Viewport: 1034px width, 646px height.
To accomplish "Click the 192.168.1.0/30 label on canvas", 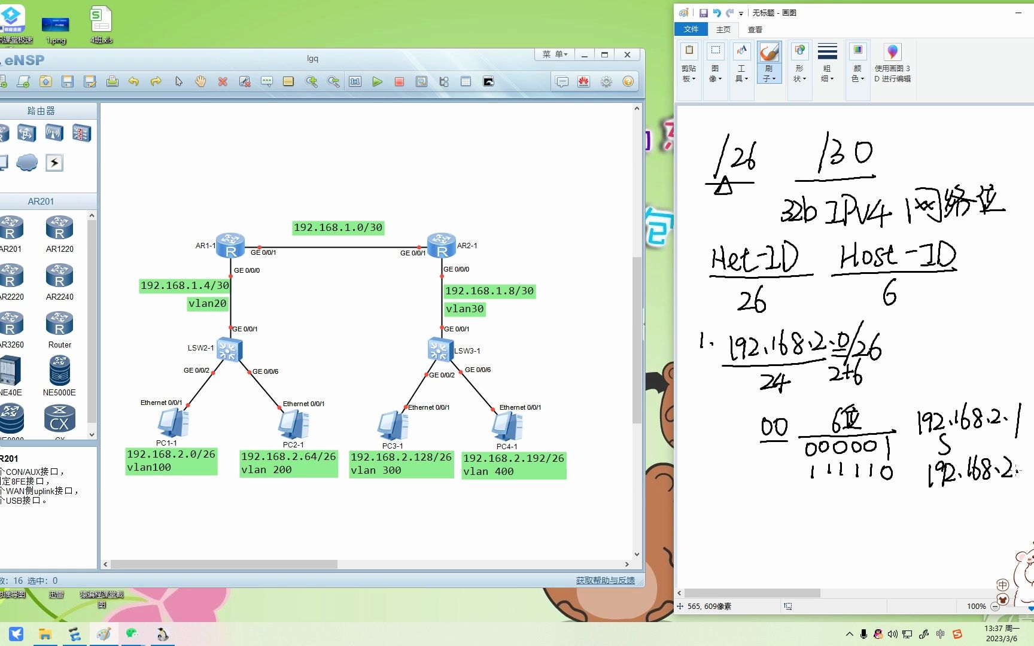I will [x=338, y=227].
